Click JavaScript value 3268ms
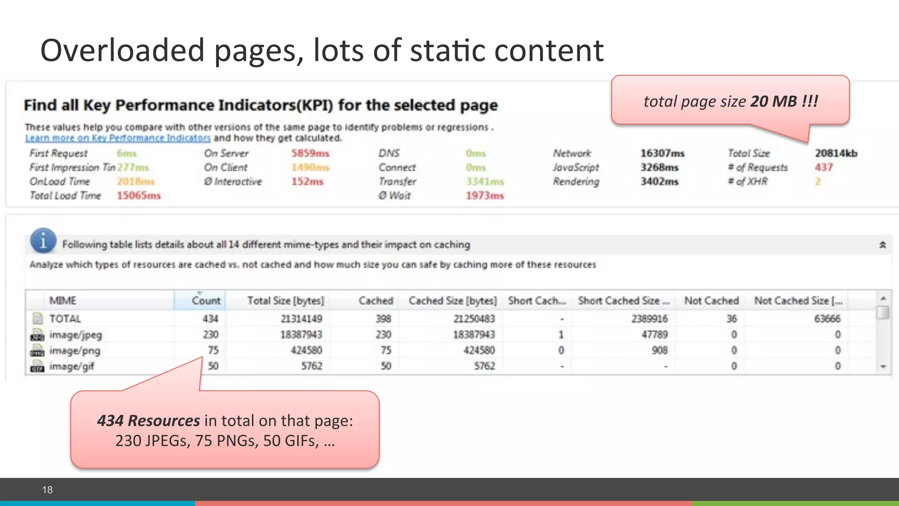 (659, 167)
